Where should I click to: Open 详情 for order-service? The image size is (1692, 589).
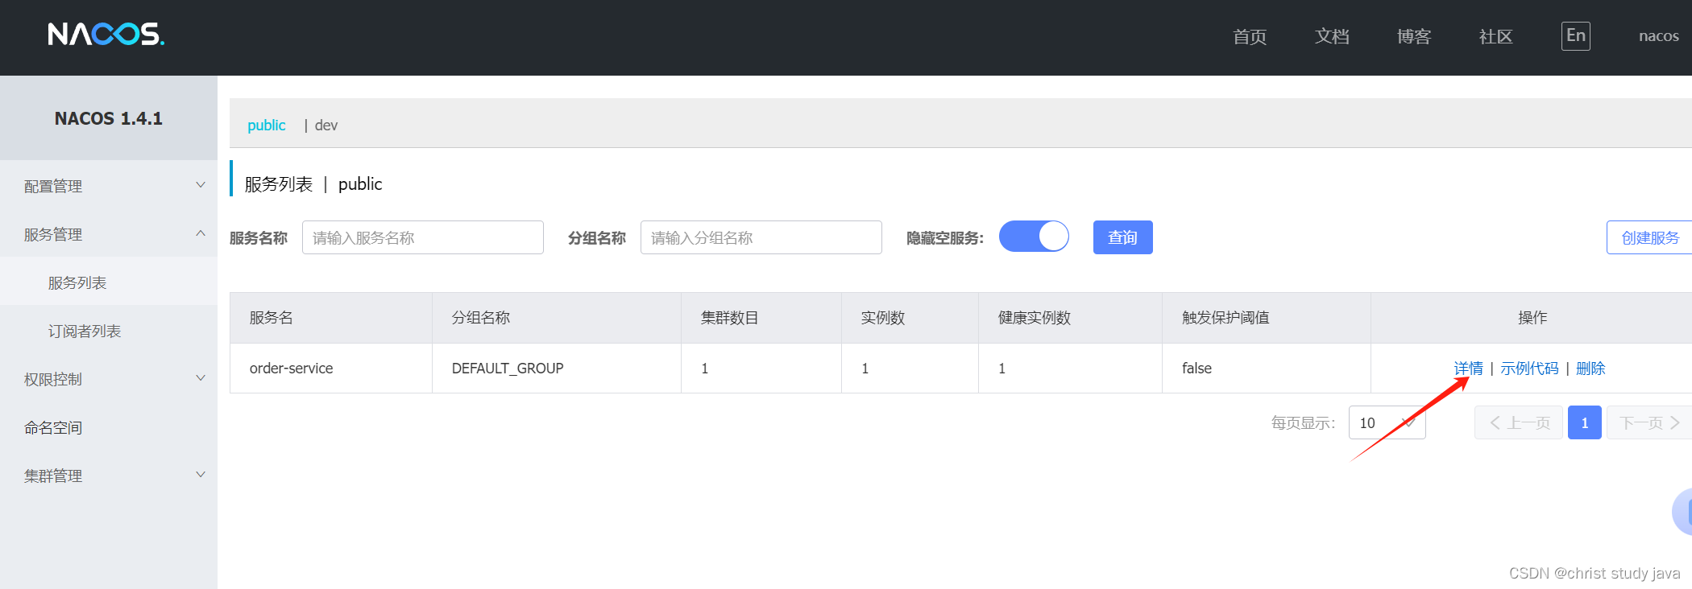1468,368
